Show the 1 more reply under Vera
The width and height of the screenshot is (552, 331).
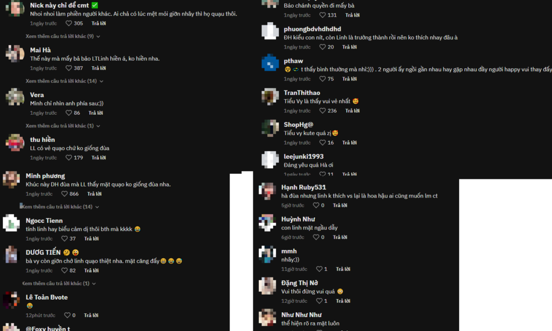(x=63, y=126)
